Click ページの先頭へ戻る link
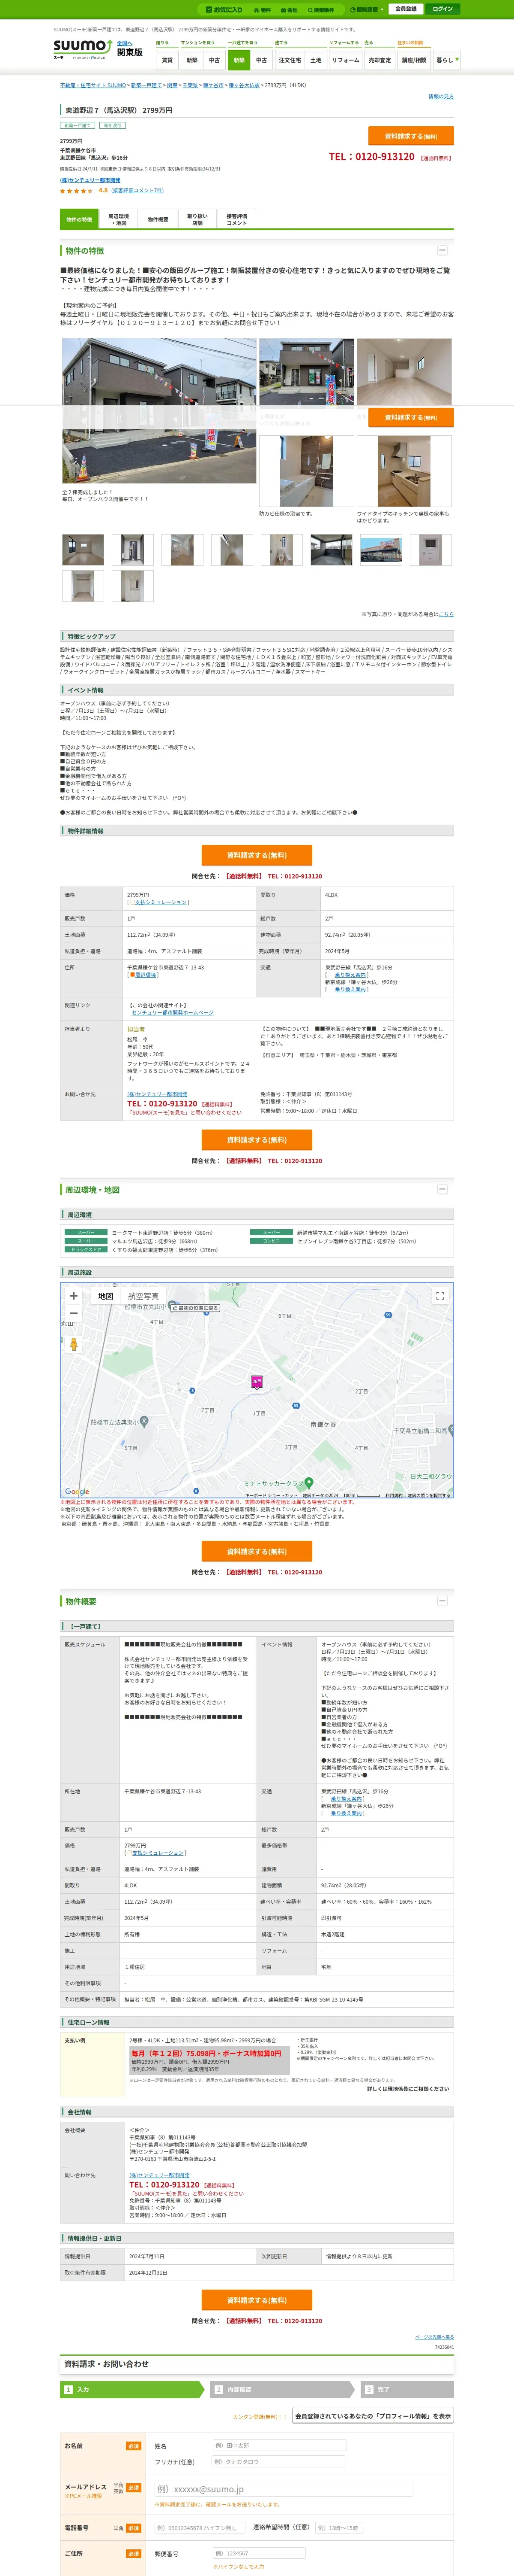The image size is (514, 2576). tap(434, 2337)
